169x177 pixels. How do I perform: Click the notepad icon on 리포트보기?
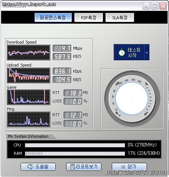click(73, 167)
